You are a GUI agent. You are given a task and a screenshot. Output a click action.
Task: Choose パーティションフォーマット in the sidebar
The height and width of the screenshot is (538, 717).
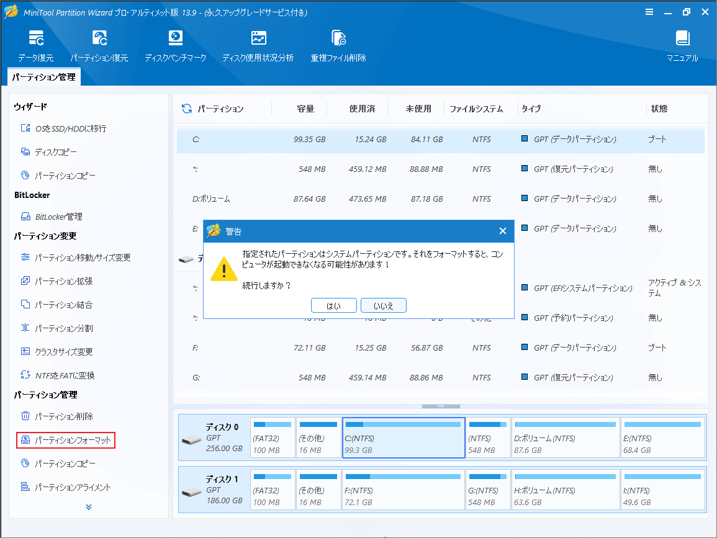[x=66, y=440]
